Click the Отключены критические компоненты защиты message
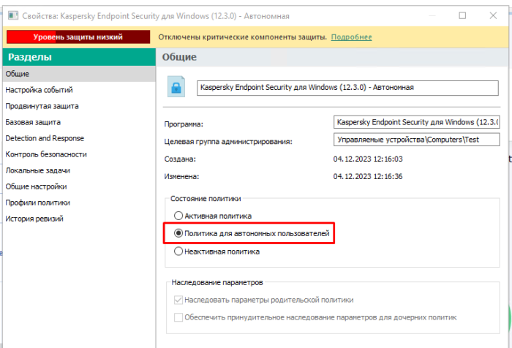 pyautogui.click(x=243, y=37)
